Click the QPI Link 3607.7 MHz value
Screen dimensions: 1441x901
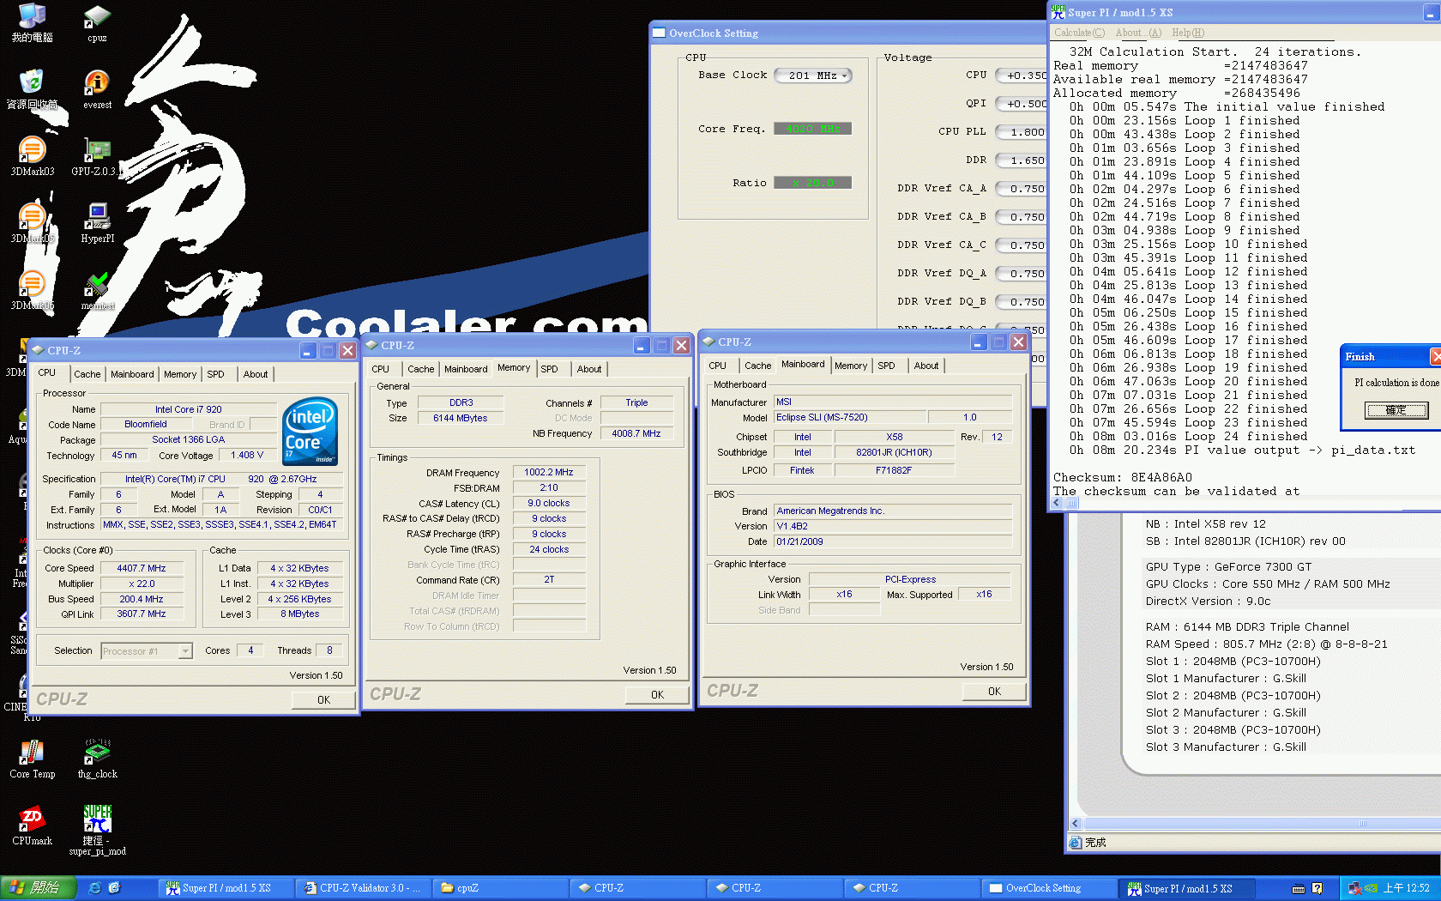(x=142, y=614)
